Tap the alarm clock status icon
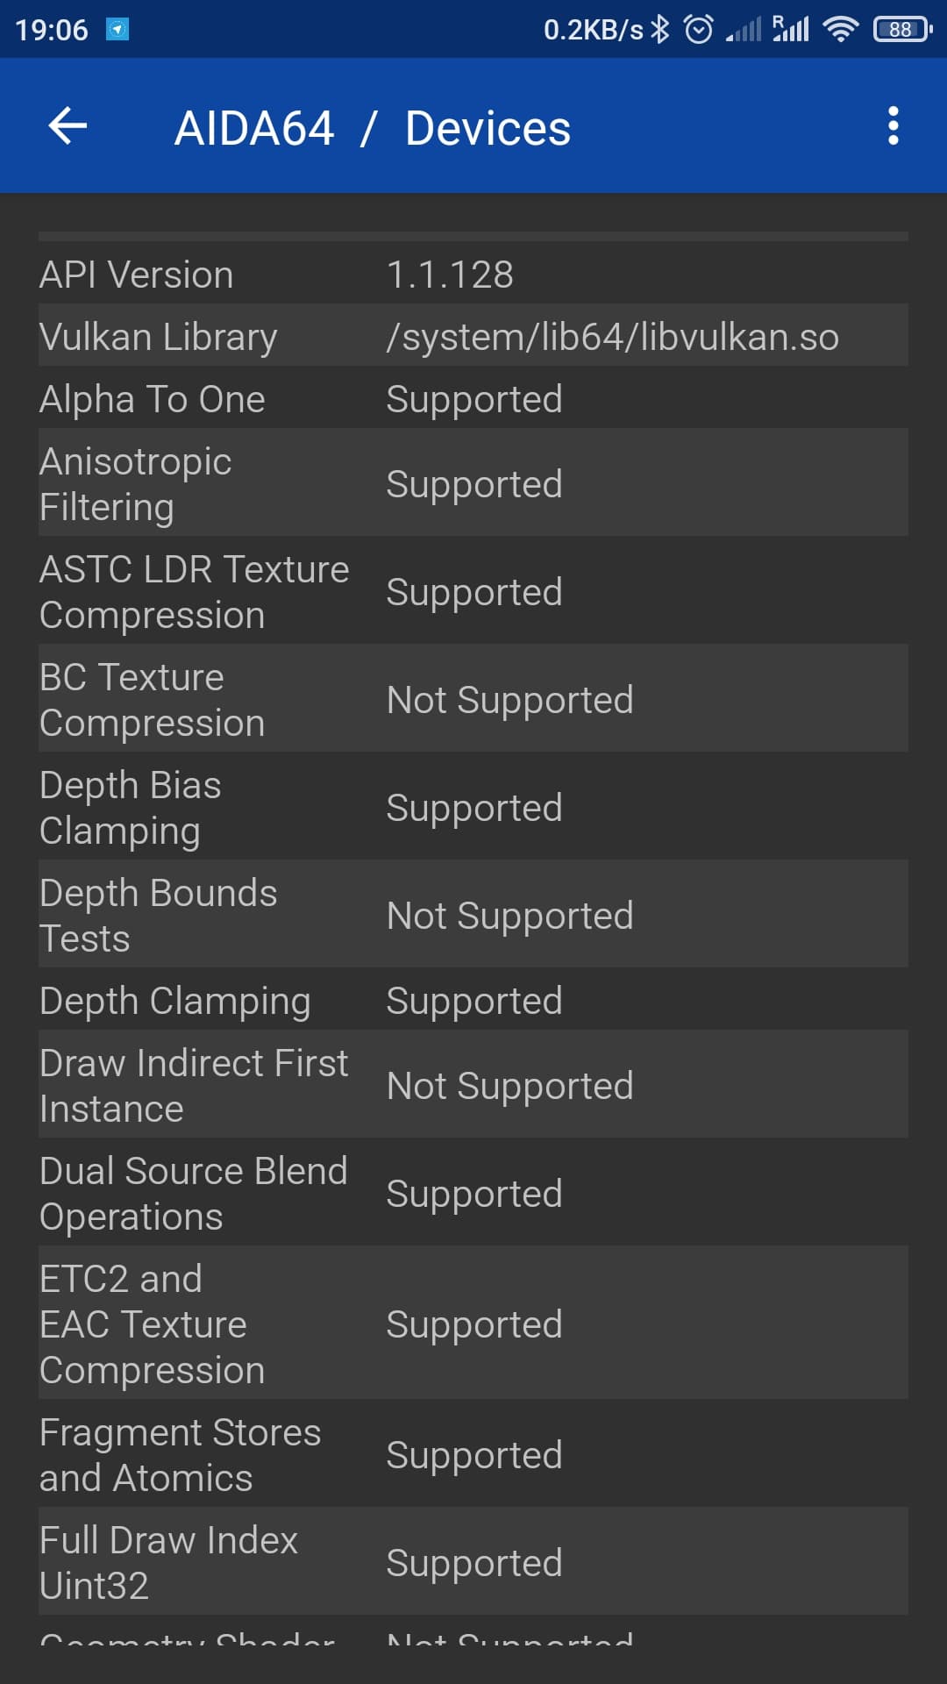The width and height of the screenshot is (947, 1684). coord(699,30)
